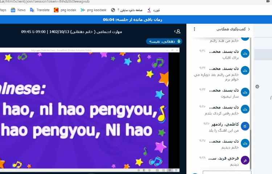Click the دهقانی، نفیسه talking indicator
272x174 pixels.
(164, 41)
